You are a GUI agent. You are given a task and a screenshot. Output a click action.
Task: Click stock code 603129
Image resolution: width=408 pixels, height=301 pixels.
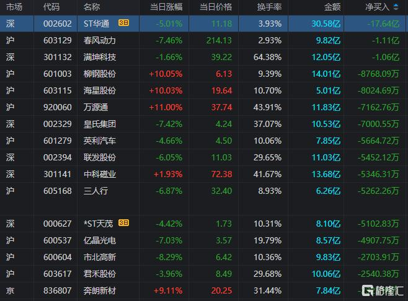pos(57,40)
